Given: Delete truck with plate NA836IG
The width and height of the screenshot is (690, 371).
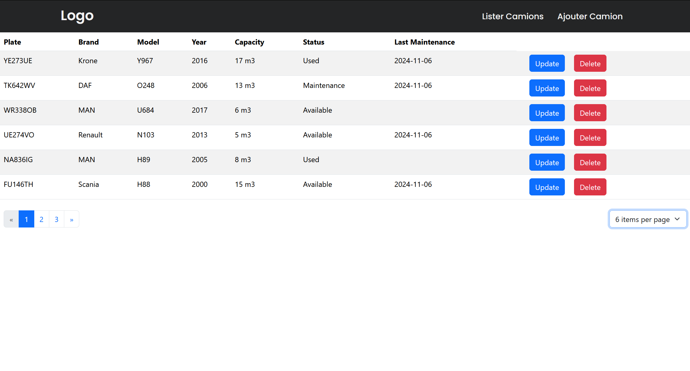Looking at the screenshot, I should [590, 162].
